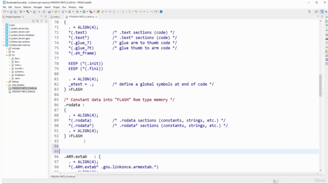Collapse the Src folder
This screenshot has height=184, width=328.
[7, 55]
